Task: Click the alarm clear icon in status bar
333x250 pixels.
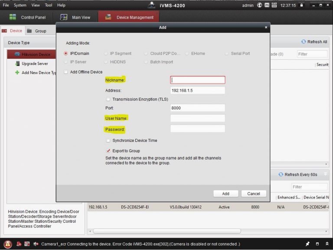Action: coord(19,244)
